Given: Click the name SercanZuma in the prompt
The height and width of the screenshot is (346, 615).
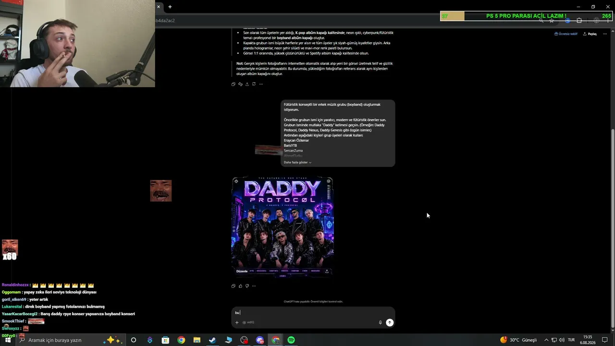Looking at the screenshot, I should coord(293,151).
